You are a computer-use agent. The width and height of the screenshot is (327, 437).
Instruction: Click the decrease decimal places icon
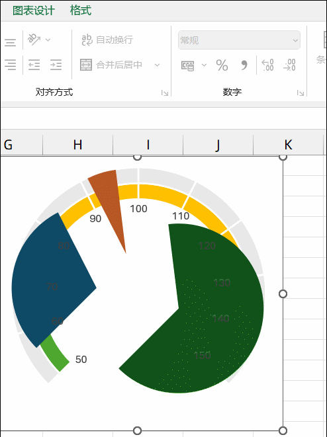point(289,65)
